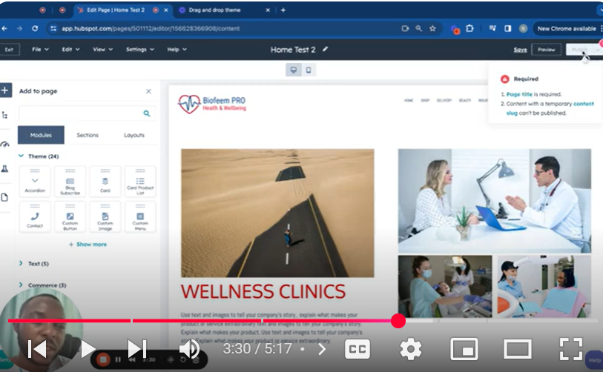This screenshot has width=603, height=372.
Task: Play the video
Action: pos(88,349)
